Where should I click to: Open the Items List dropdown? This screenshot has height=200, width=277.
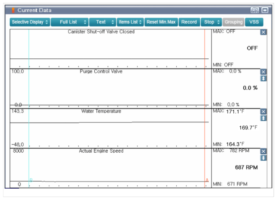click(x=130, y=22)
